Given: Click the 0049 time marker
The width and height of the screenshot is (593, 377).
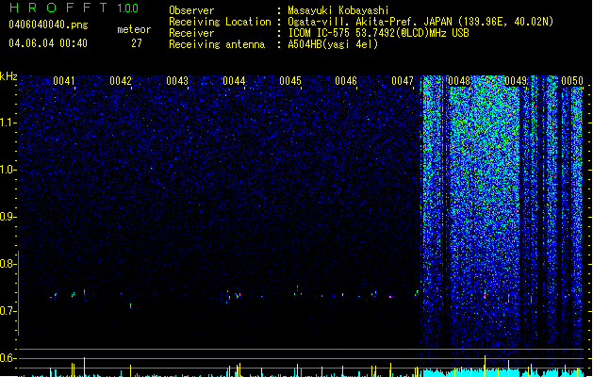Looking at the screenshot, I should point(516,81).
